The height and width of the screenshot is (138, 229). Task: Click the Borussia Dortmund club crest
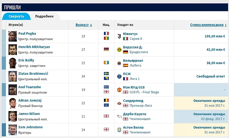pyautogui.click(x=119, y=49)
